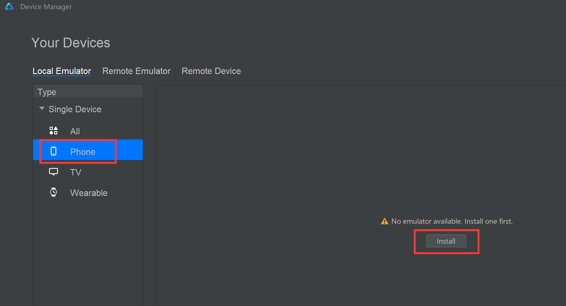Click the DevEco Studio logo icon

[x=9, y=7]
